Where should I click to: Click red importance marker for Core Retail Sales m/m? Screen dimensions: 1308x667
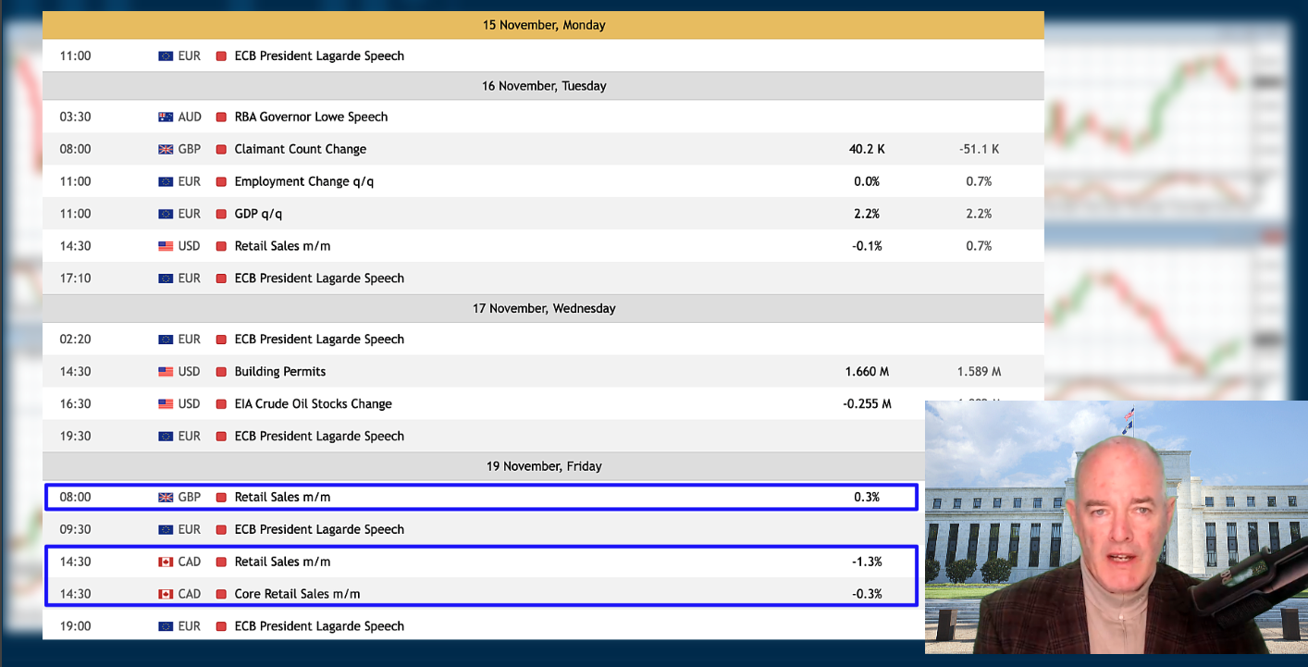[221, 594]
